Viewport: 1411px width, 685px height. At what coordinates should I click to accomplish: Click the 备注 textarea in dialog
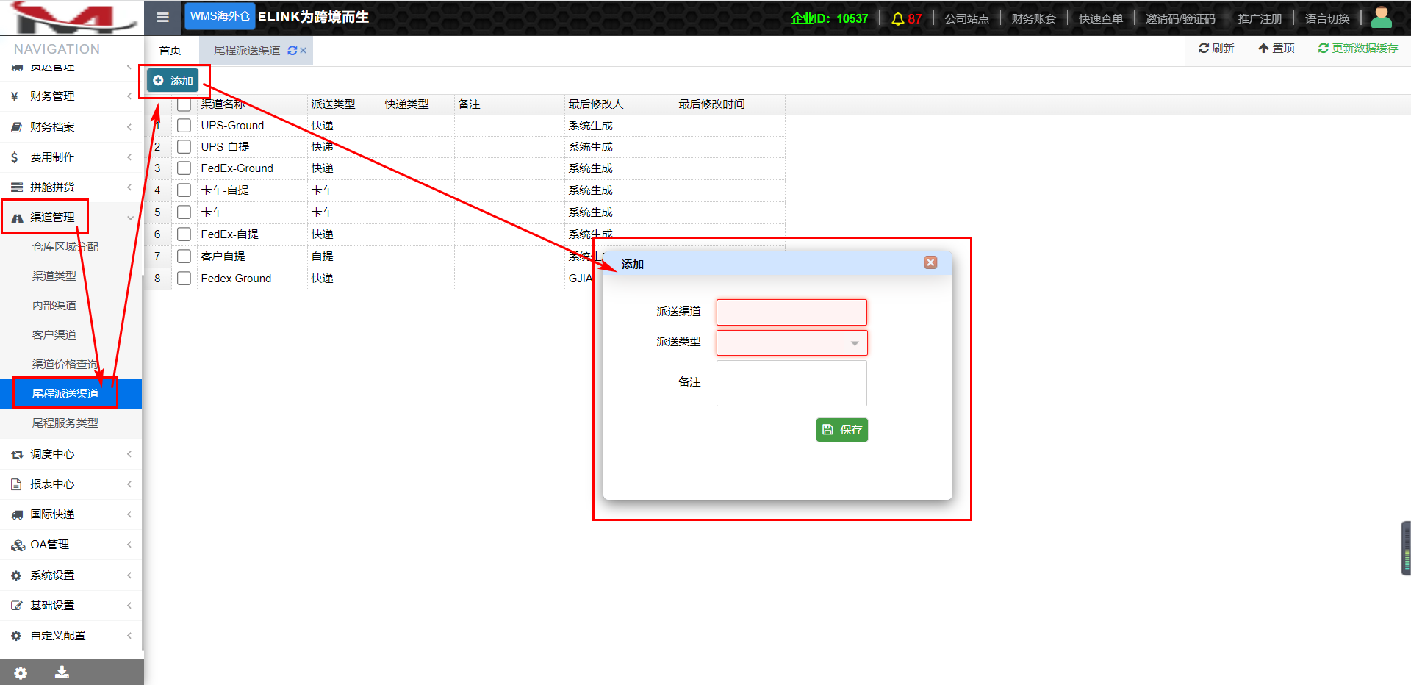(791, 383)
